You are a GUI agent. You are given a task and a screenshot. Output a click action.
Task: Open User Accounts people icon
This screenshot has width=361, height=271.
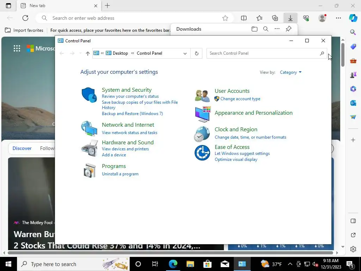[202, 96]
